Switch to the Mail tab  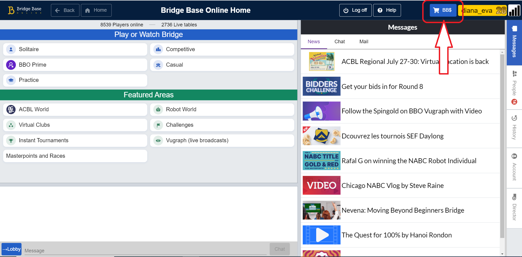(x=363, y=41)
